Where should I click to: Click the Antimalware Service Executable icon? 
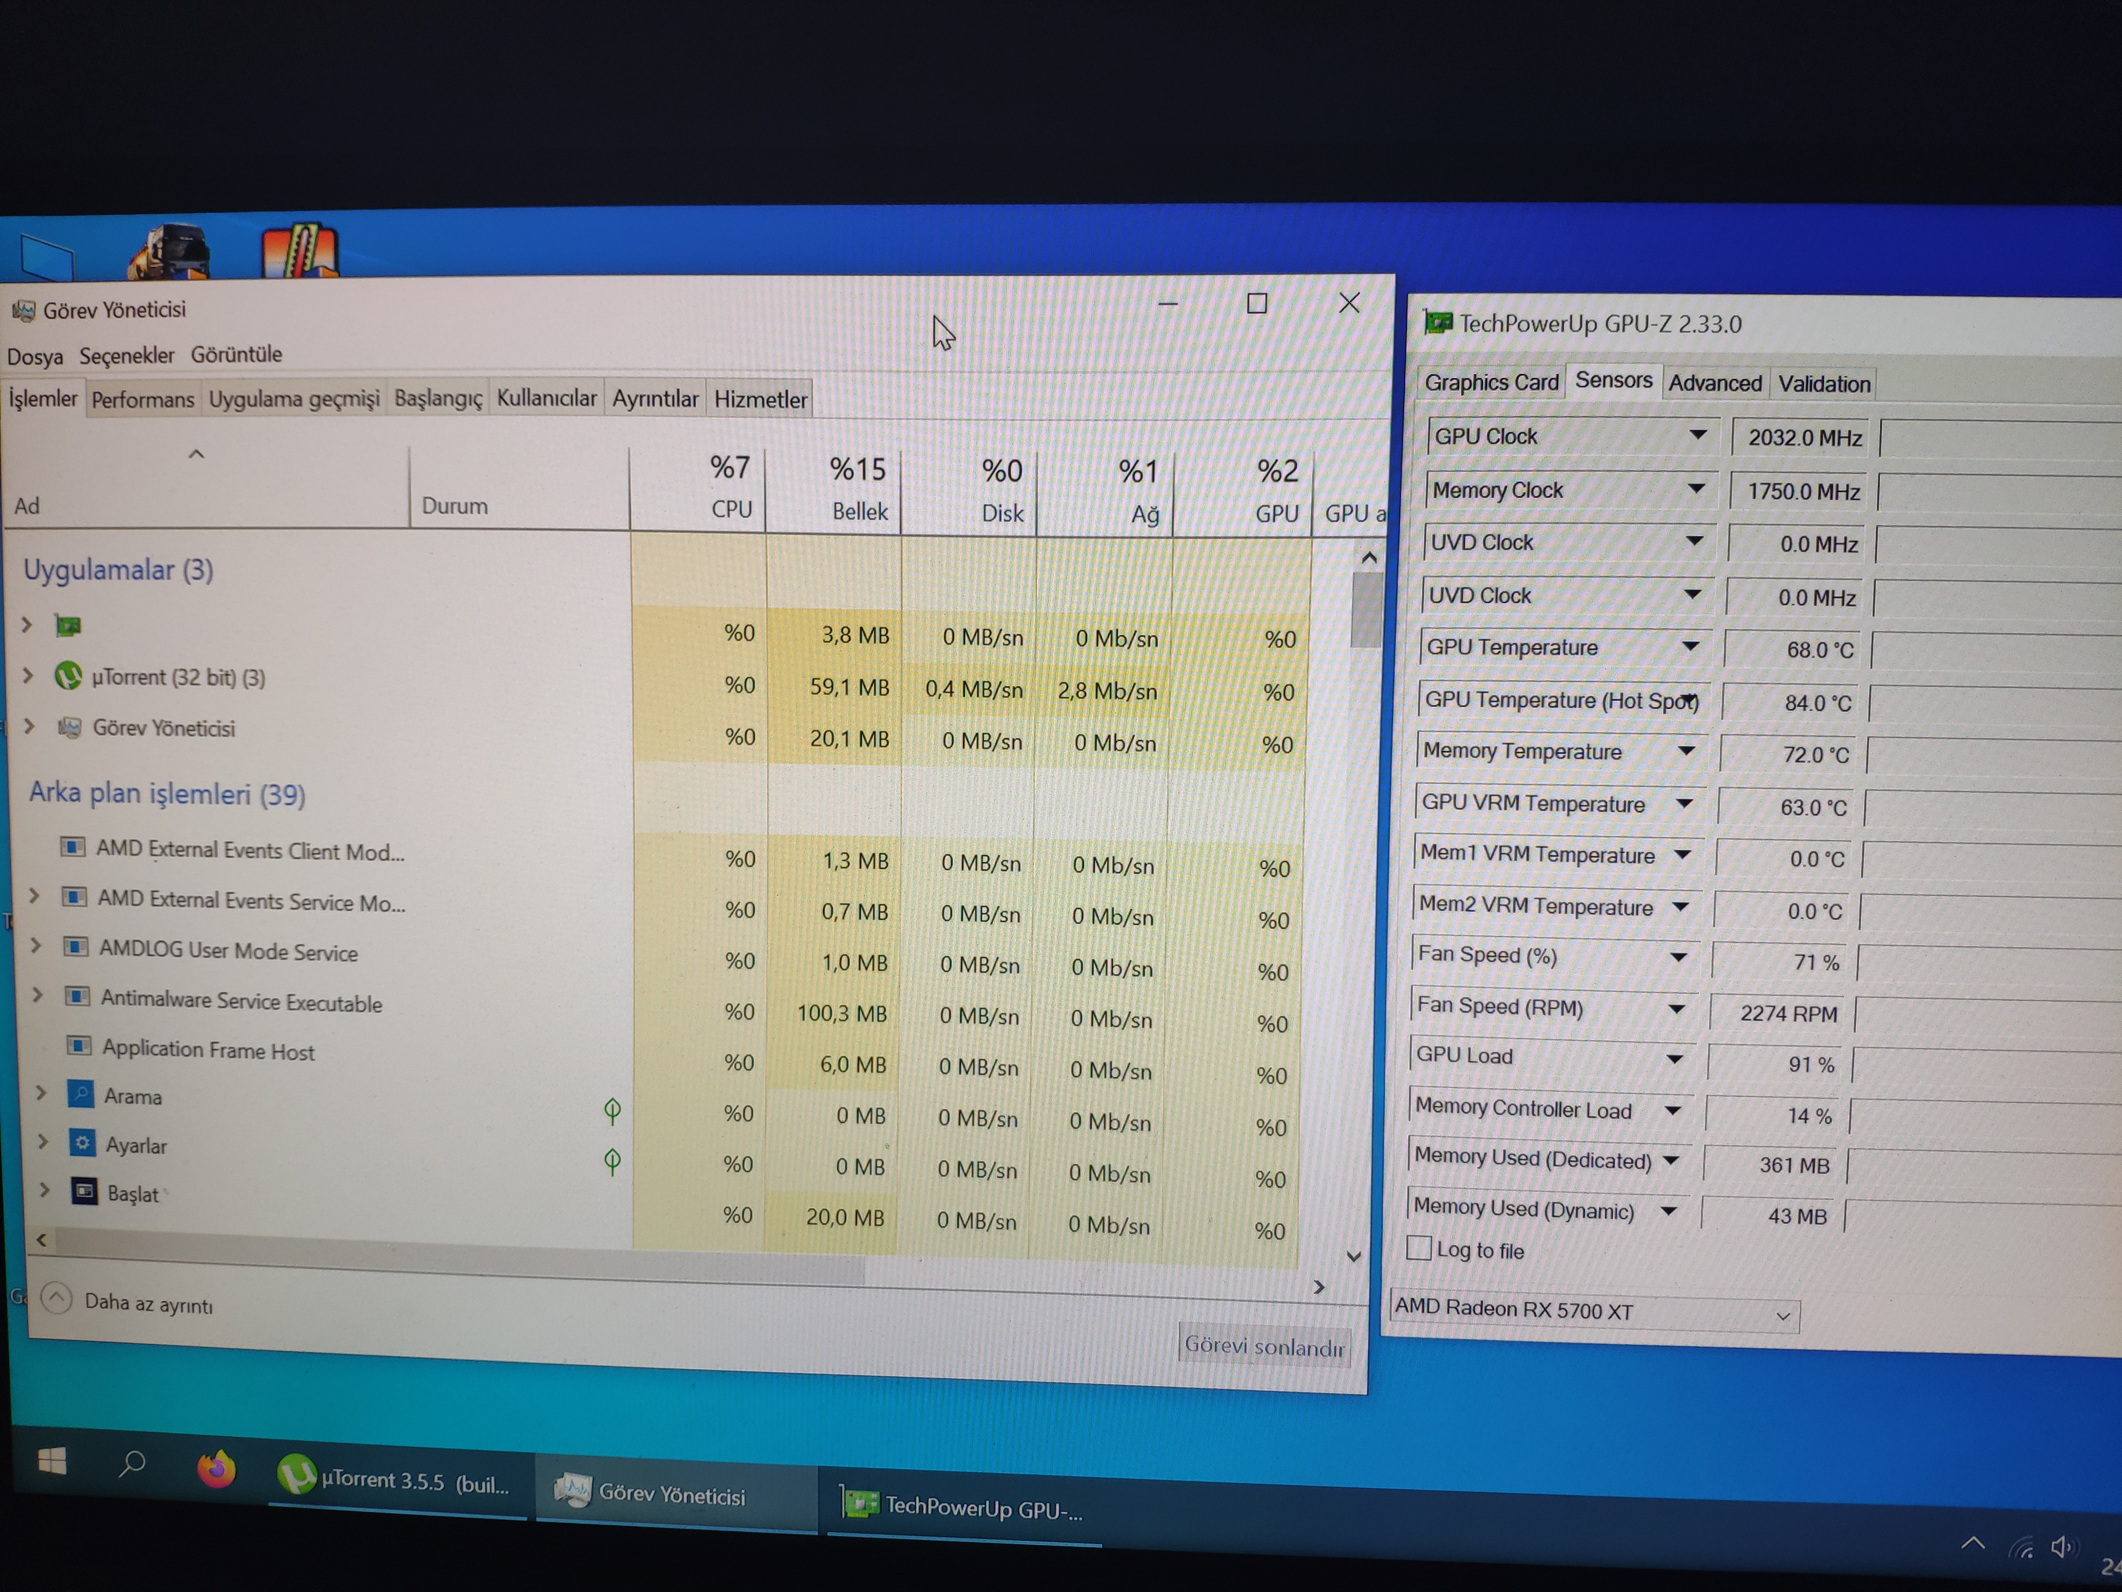pos(78,997)
